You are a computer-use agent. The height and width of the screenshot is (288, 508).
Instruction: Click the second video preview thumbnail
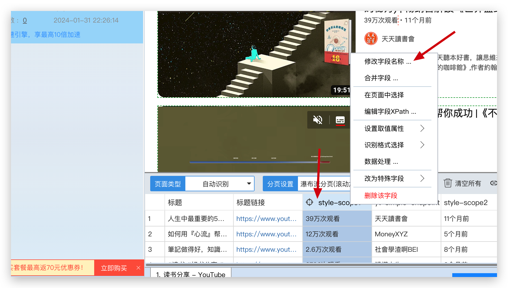(x=254, y=139)
